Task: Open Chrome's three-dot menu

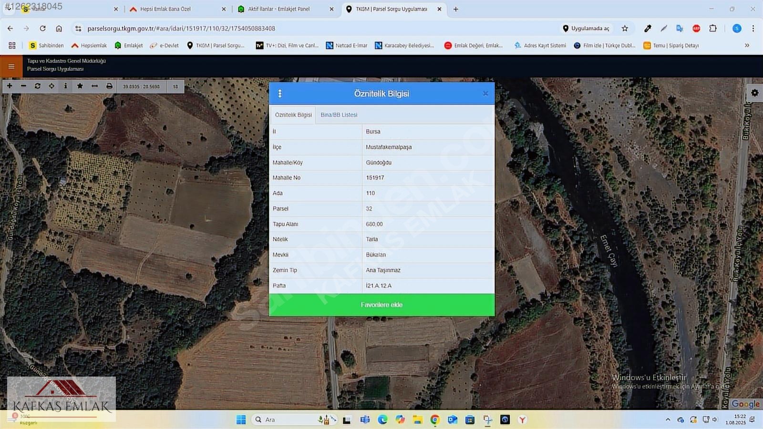Action: 753,29
